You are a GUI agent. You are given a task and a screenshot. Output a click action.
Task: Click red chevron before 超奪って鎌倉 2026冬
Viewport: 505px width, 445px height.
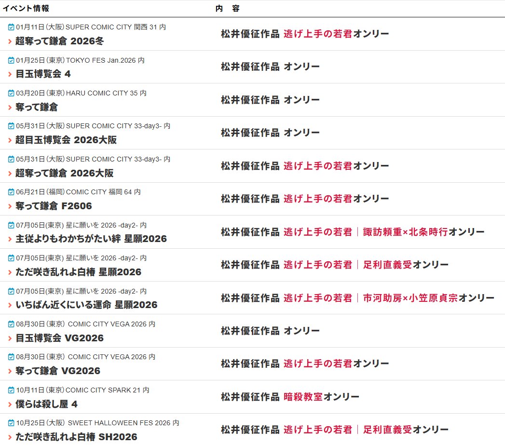pos(10,41)
